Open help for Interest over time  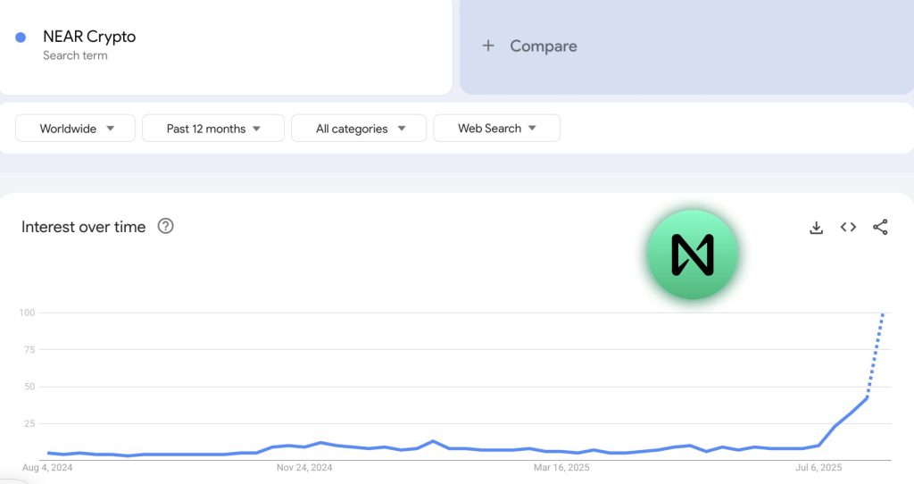165,226
